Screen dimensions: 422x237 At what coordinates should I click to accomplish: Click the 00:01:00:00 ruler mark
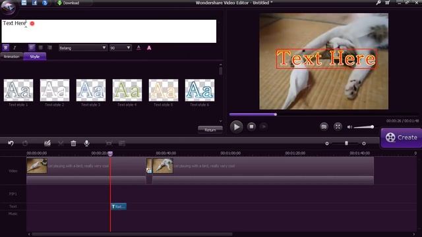pos(231,153)
